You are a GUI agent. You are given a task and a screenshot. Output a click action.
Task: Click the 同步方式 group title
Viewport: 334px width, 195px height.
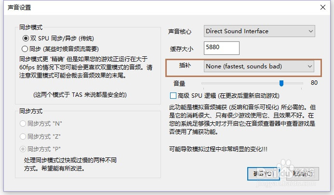(x=31, y=111)
